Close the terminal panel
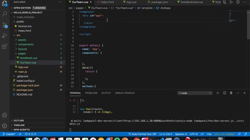The height and width of the screenshot is (140, 250). pos(245,93)
